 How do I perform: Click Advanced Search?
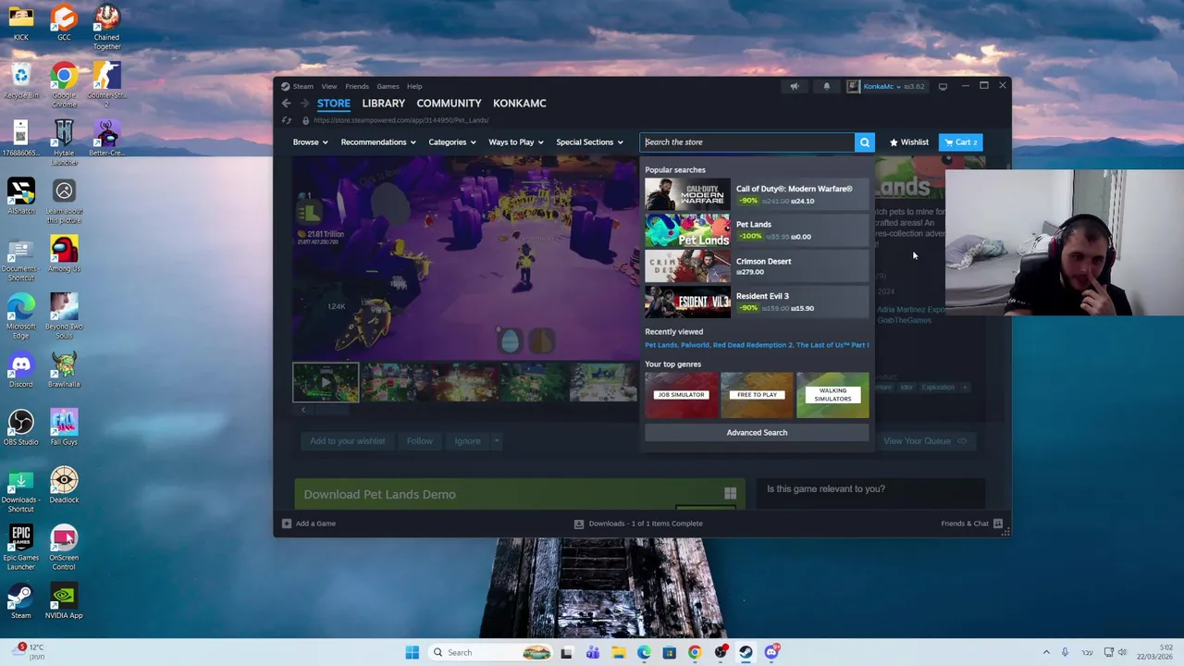tap(757, 433)
